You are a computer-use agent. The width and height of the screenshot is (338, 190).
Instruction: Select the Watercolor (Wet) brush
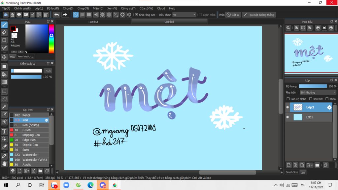[29, 160]
